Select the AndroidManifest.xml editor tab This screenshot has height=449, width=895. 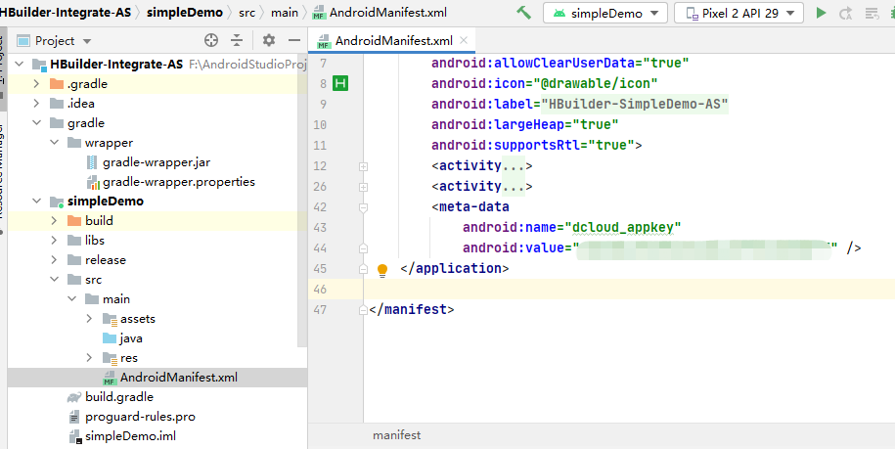392,40
